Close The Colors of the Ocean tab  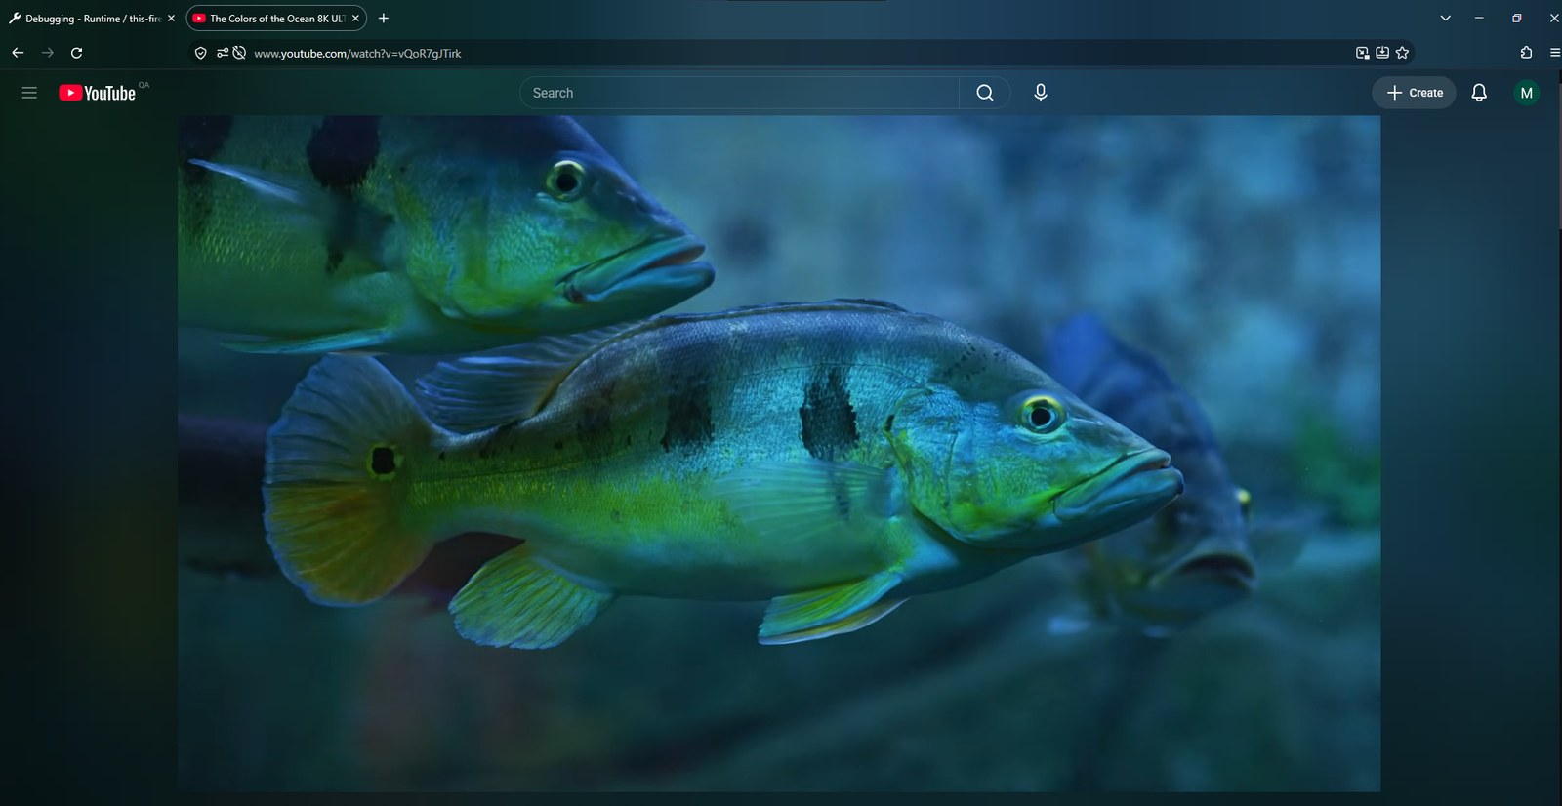[x=355, y=19]
